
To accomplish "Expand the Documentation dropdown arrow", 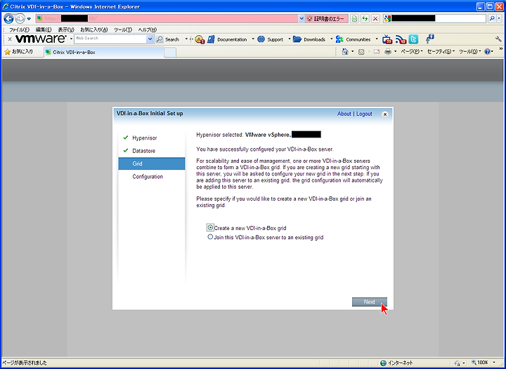I will point(253,39).
